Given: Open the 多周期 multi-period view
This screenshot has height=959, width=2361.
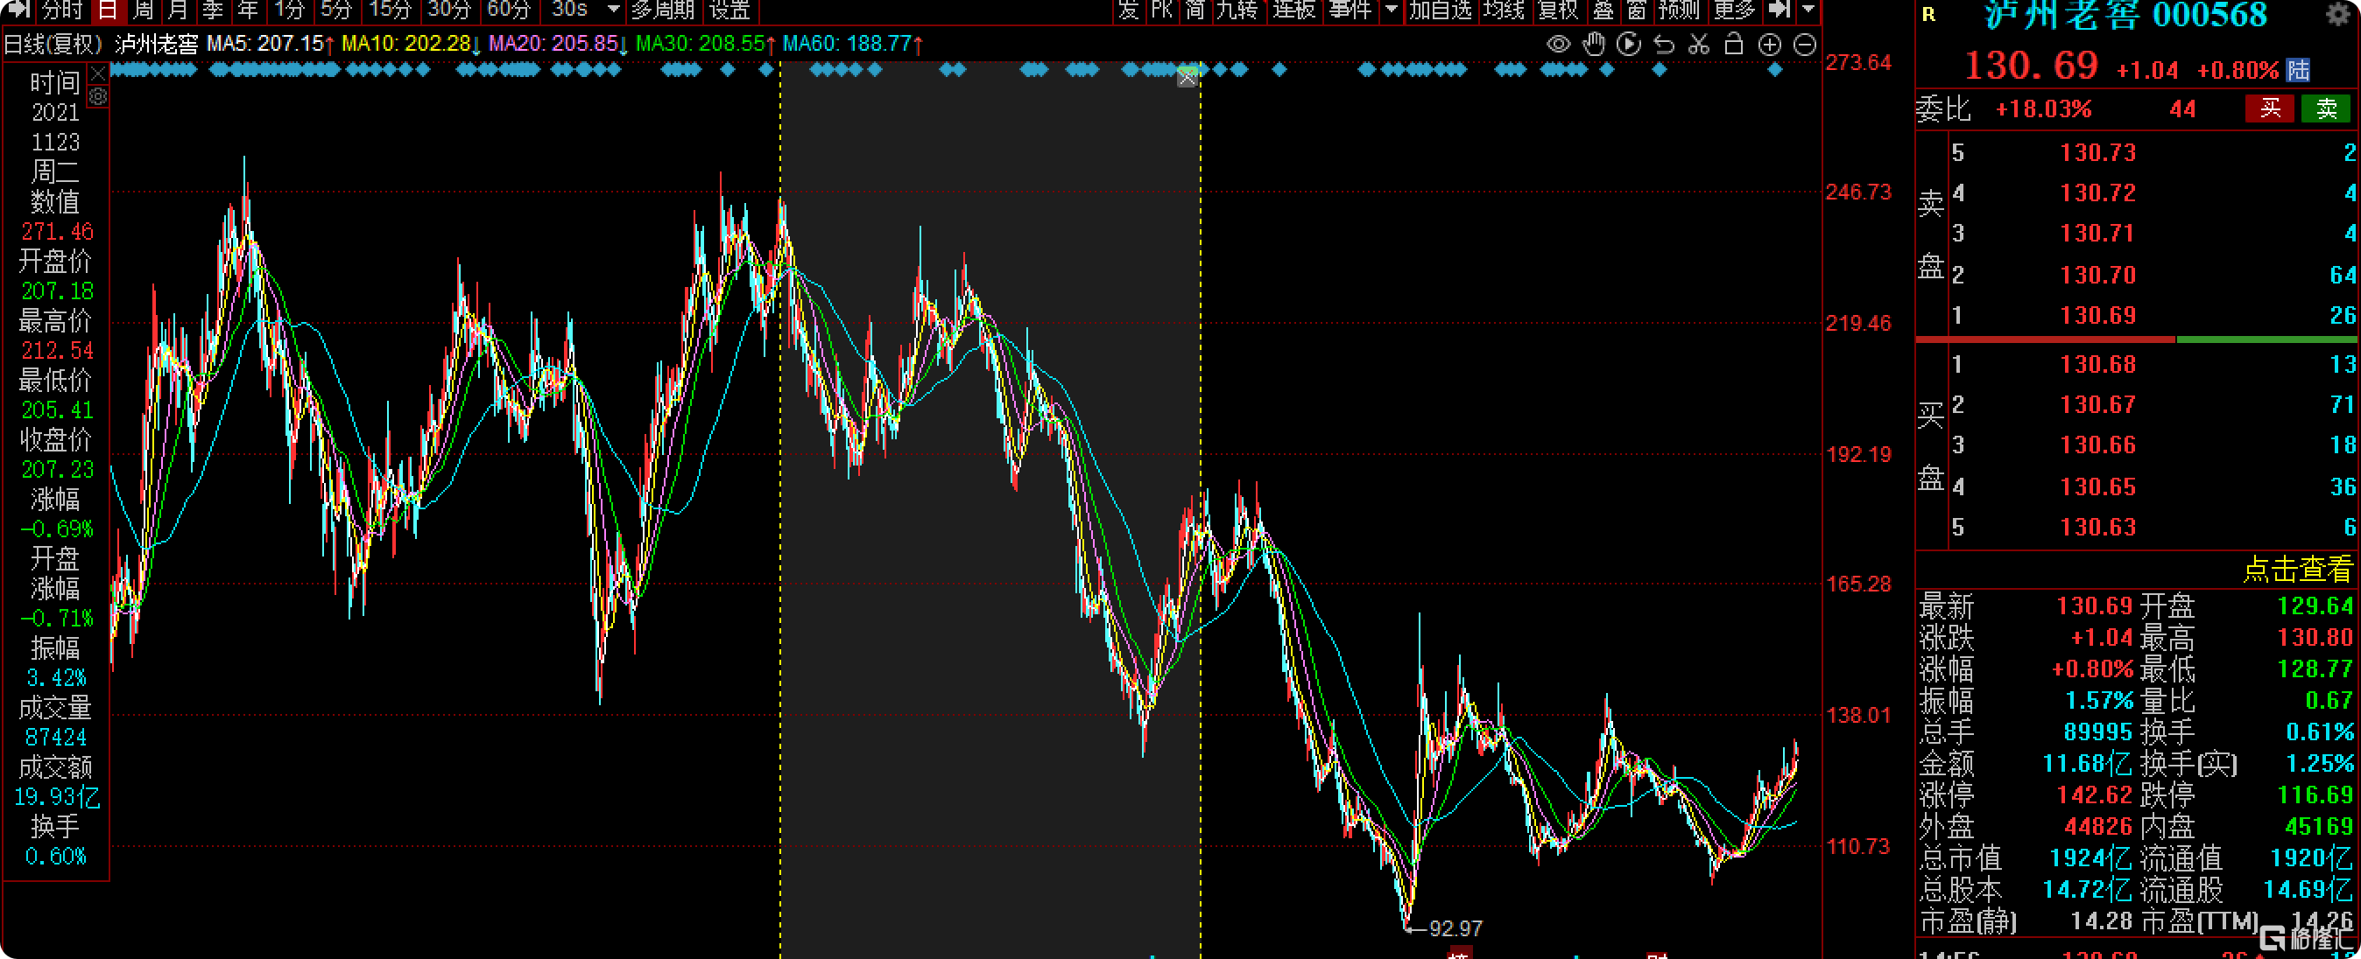Looking at the screenshot, I should tap(663, 10).
